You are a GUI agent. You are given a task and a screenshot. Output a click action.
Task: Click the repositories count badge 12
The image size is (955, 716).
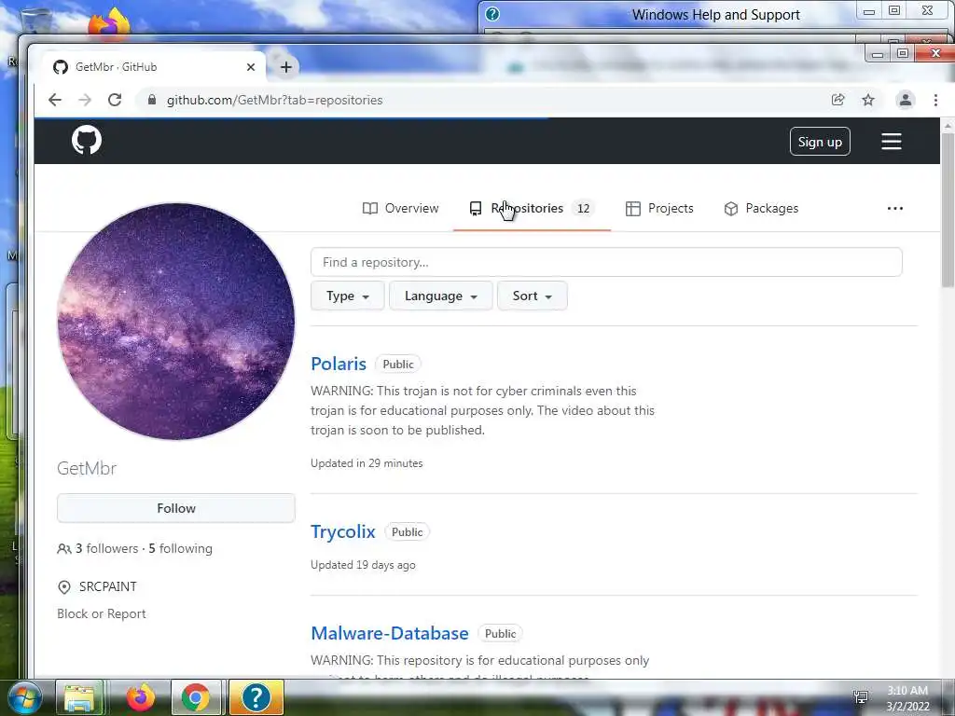coord(584,208)
